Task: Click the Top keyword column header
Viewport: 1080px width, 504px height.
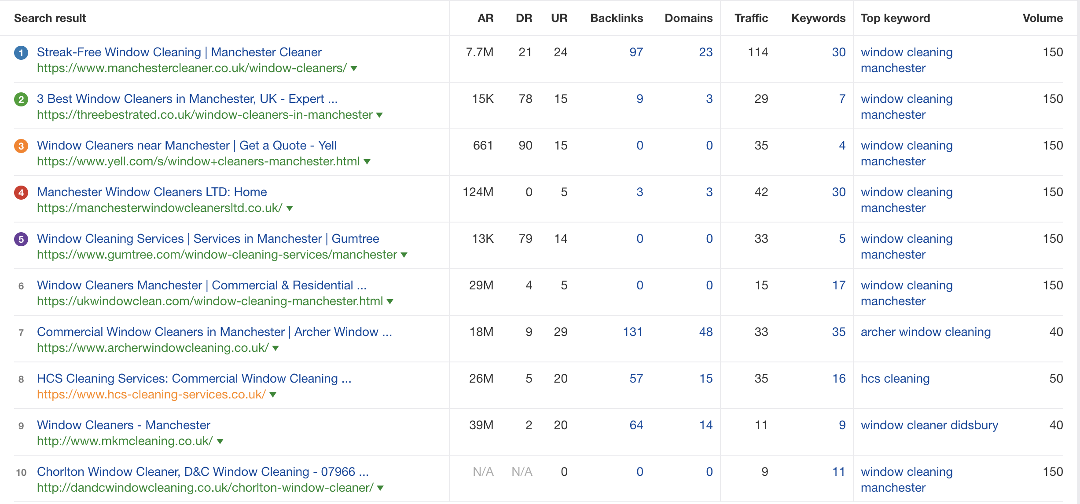Action: 895,18
